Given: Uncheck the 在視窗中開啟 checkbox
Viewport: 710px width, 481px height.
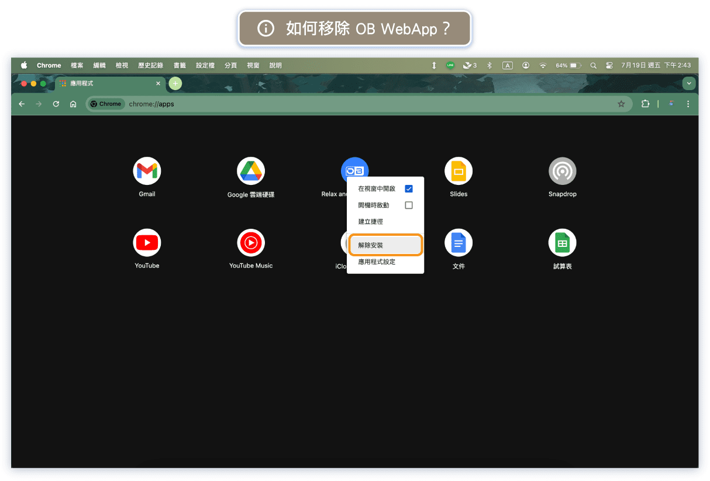Looking at the screenshot, I should click(x=409, y=189).
